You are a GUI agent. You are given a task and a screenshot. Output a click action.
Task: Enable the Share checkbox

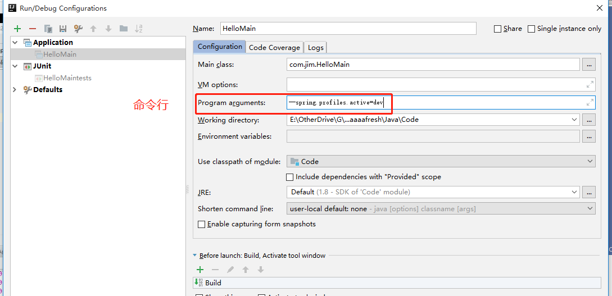click(497, 29)
